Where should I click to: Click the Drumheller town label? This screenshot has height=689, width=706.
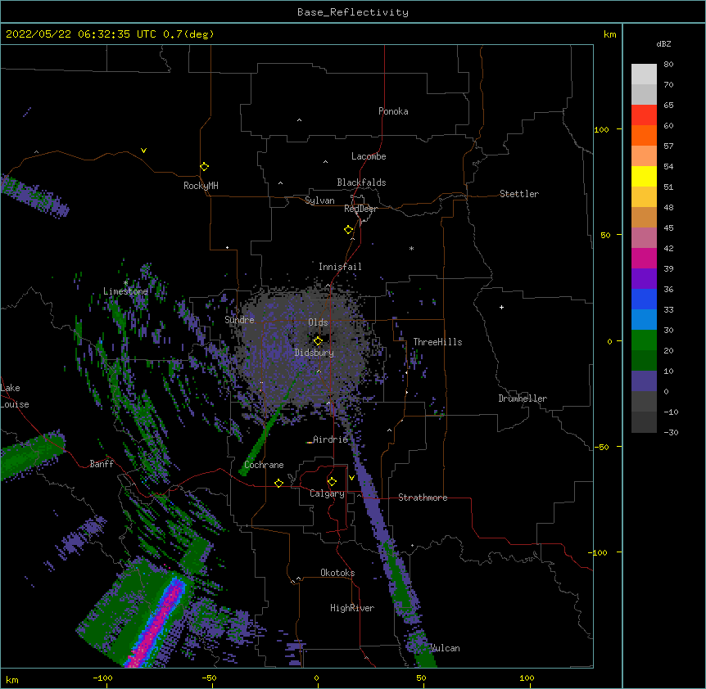[x=523, y=399]
